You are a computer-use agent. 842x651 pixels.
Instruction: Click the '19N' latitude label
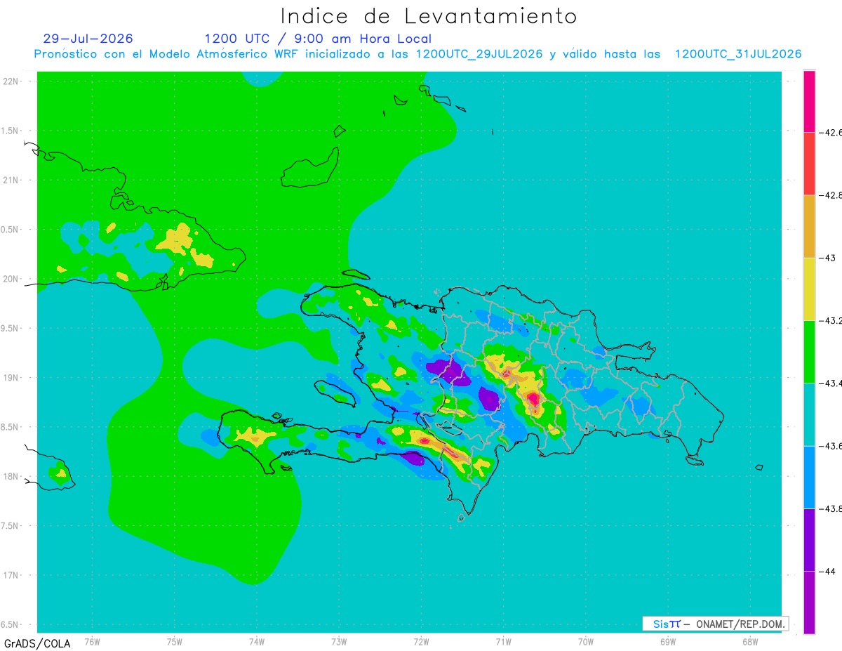pos(12,378)
